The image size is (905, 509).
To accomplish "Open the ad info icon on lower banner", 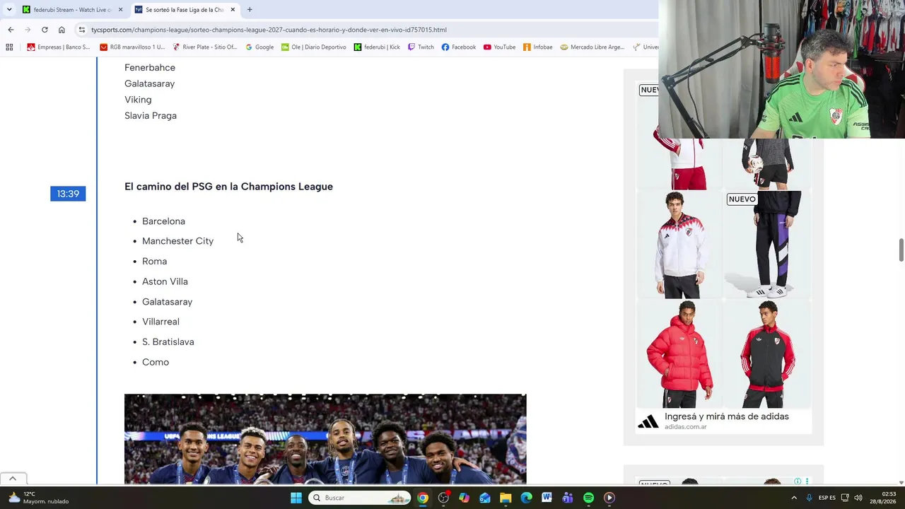I will tap(798, 481).
